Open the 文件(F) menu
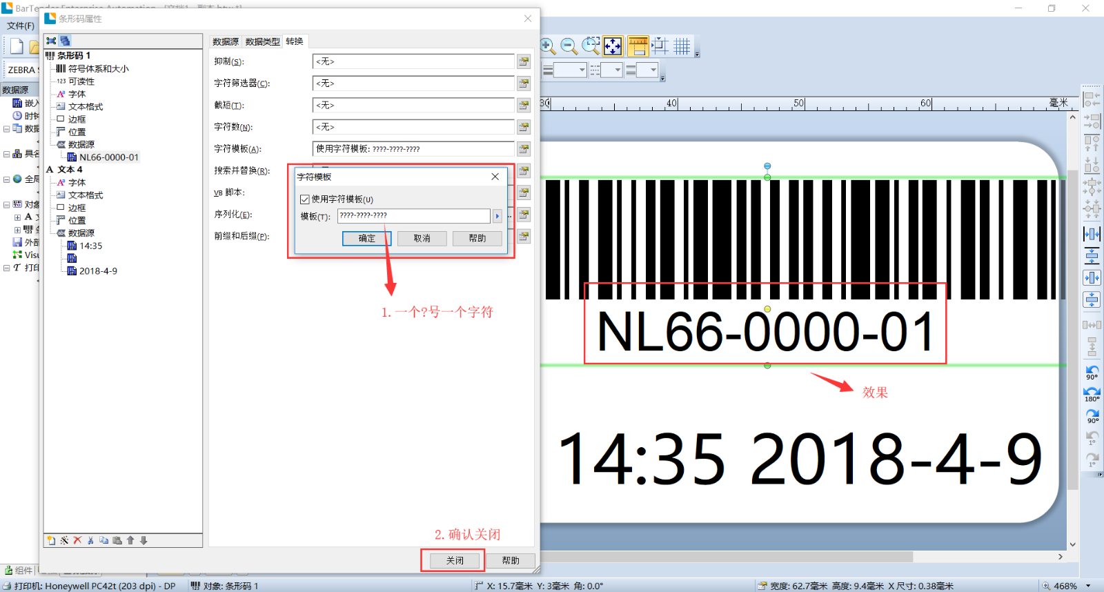This screenshot has height=592, width=1104. tap(20, 26)
